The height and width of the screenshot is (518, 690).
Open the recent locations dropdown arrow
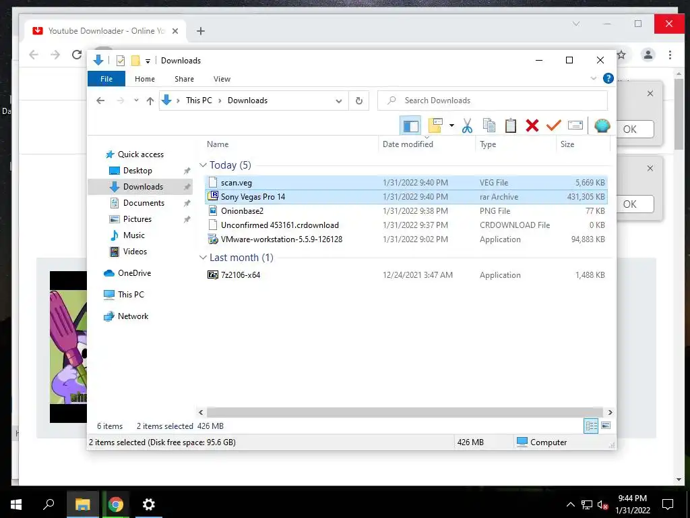136,100
